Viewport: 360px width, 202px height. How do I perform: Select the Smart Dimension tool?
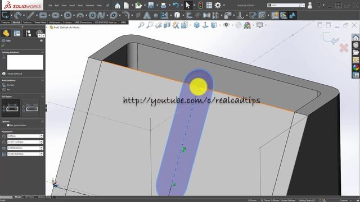point(17,16)
